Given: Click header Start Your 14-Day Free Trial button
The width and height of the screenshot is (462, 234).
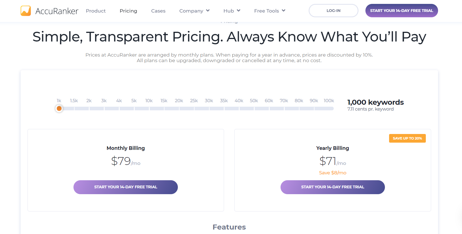Looking at the screenshot, I should (x=402, y=11).
